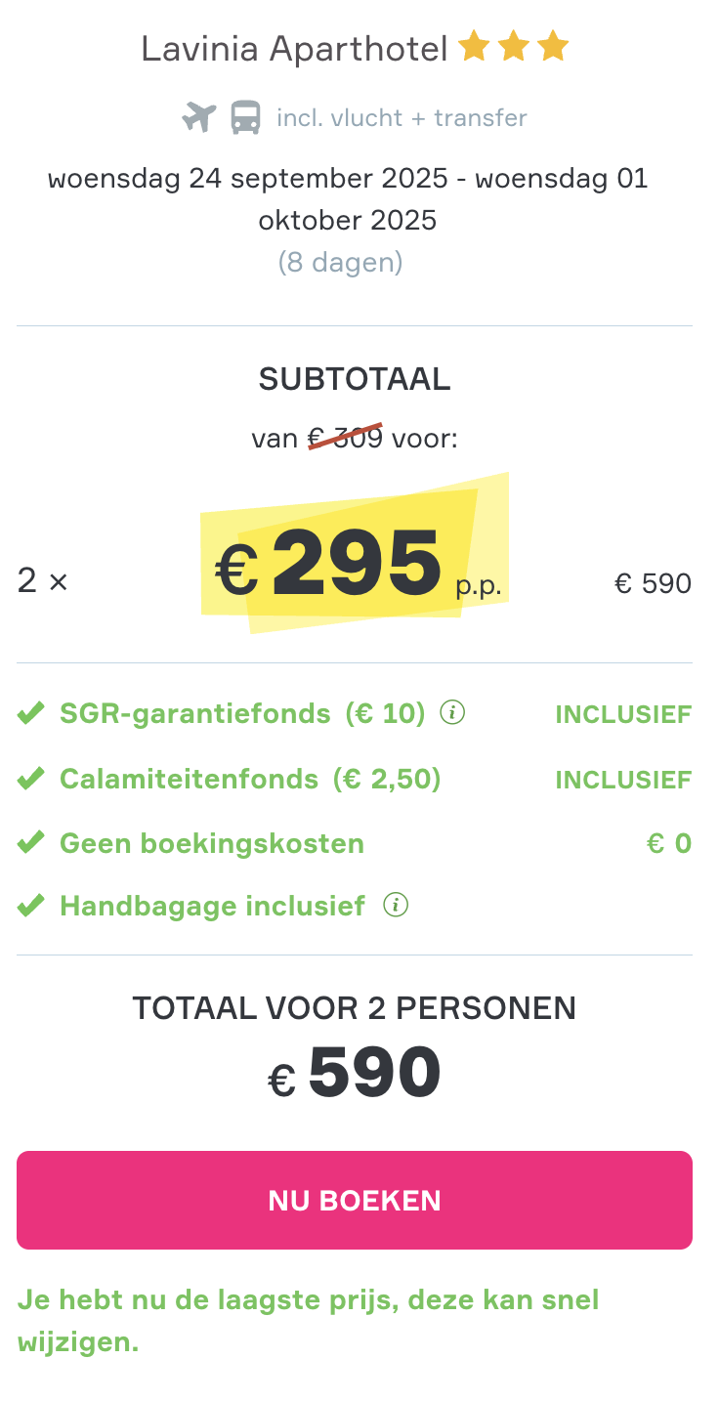Click the airplane flight icon
This screenshot has width=719, height=1401.
click(198, 117)
